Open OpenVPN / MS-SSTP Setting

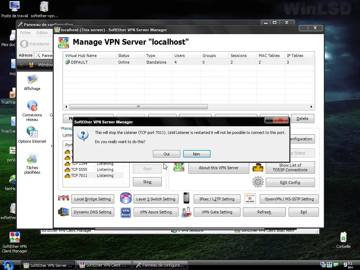click(x=289, y=199)
